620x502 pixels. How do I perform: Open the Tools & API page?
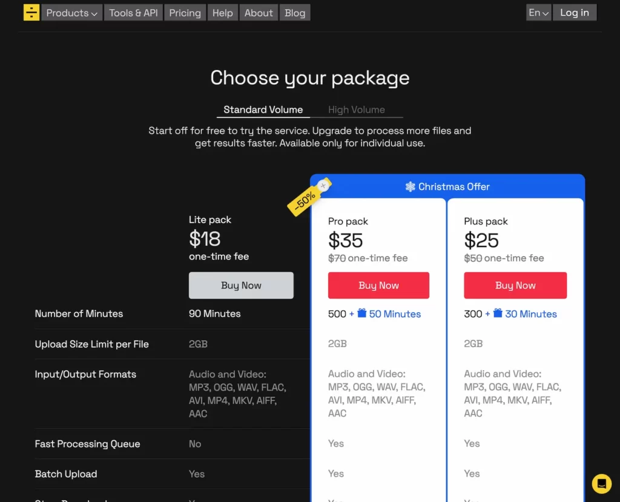tap(133, 12)
